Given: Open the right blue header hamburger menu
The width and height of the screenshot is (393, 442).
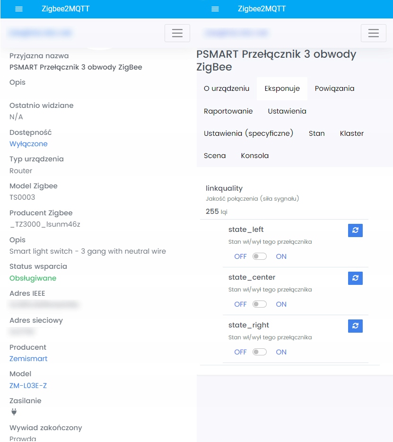Looking at the screenshot, I should 215,9.
